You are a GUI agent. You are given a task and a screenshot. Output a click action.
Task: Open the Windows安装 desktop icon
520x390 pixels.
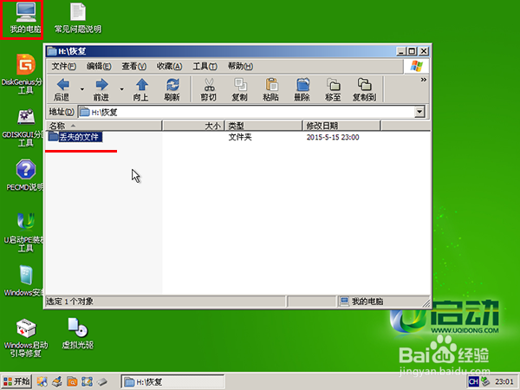pyautogui.click(x=24, y=281)
